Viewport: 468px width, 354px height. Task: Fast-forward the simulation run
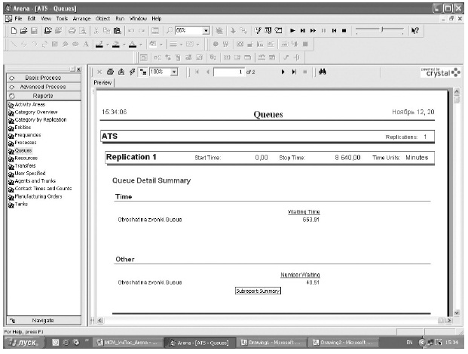[x=313, y=30]
